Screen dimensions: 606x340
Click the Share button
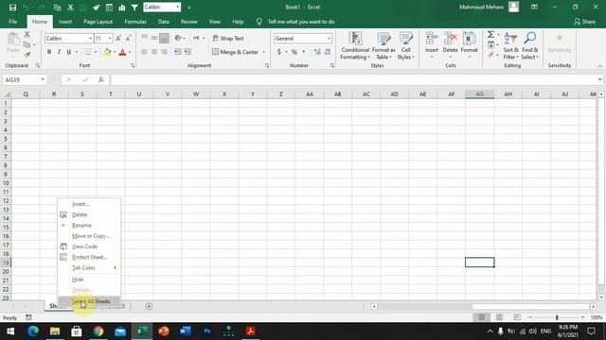(x=584, y=22)
